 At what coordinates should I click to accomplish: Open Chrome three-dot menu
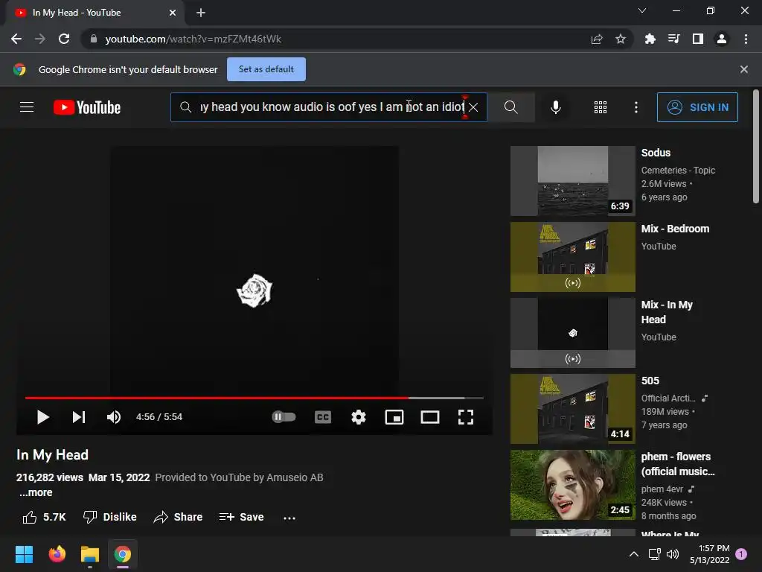click(746, 39)
